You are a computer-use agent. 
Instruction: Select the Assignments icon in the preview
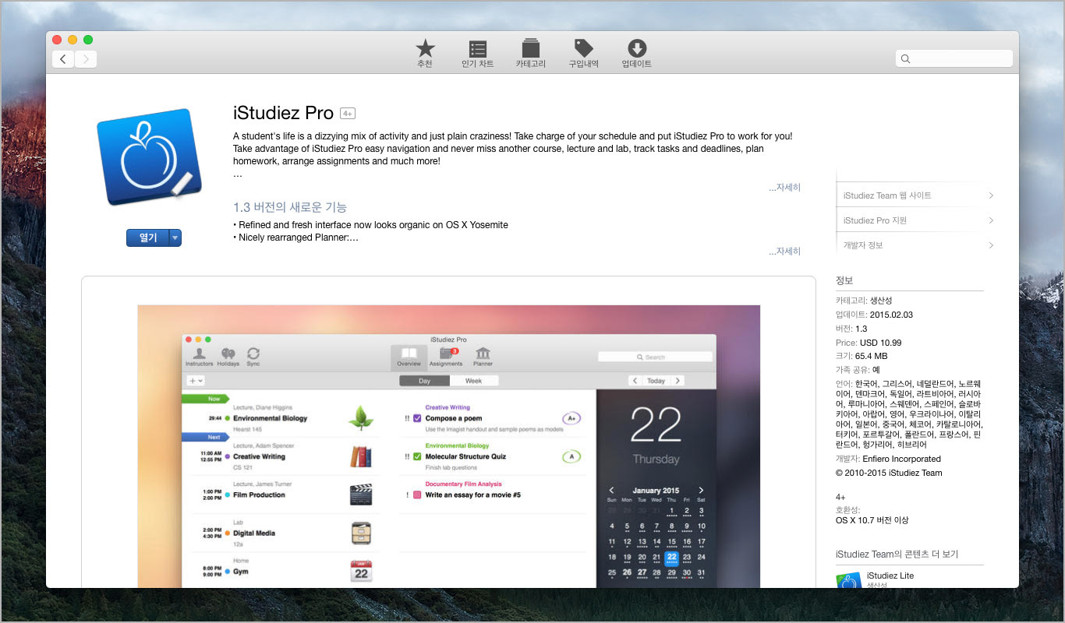pos(446,357)
